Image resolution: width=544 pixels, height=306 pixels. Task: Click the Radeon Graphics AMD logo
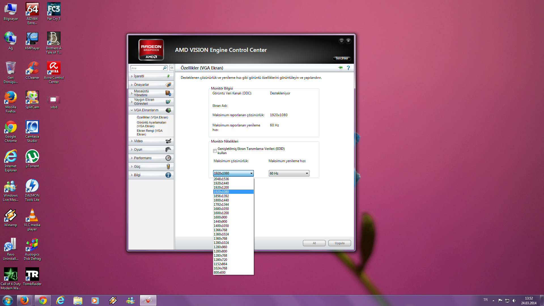click(x=151, y=50)
